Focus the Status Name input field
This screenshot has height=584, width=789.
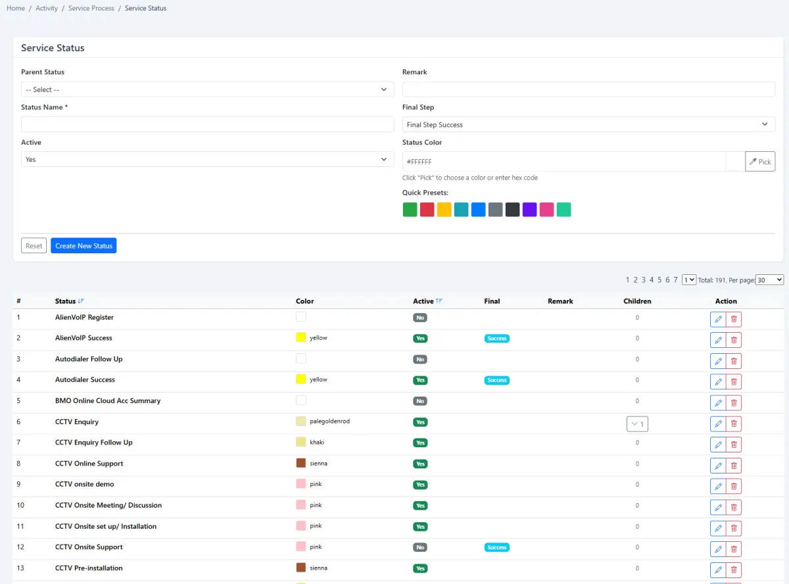click(x=208, y=124)
